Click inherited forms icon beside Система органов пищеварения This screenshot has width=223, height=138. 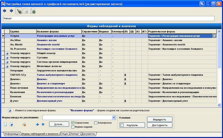pos(7,62)
